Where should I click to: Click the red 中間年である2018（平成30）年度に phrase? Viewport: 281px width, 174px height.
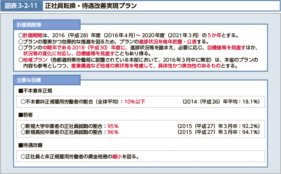click(x=88, y=49)
